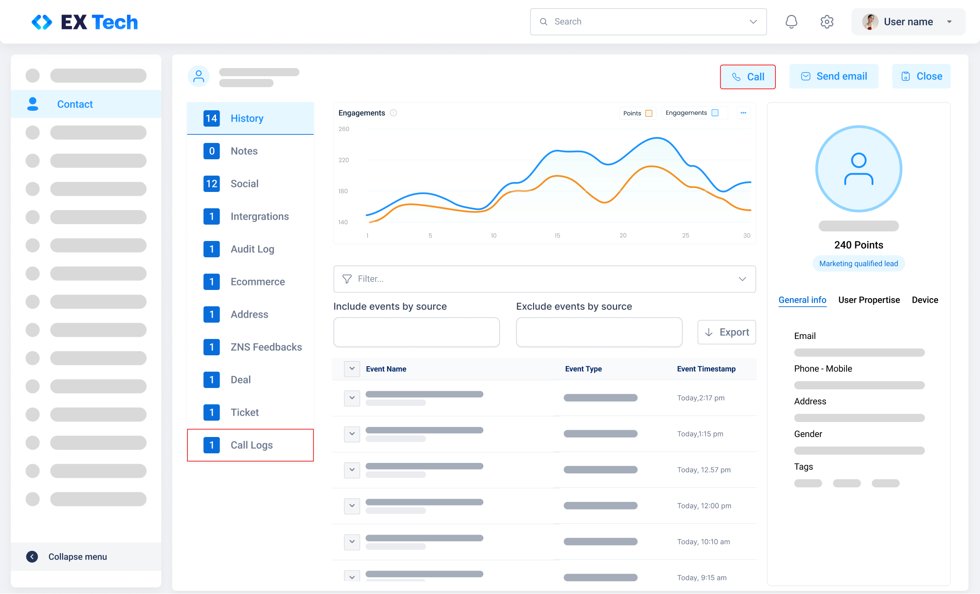Click the Export button
This screenshot has width=980, height=594.
[726, 332]
